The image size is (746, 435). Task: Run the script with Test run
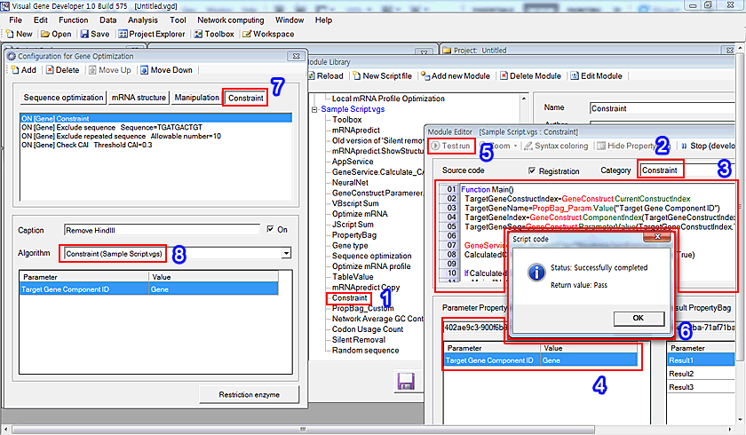(x=450, y=146)
